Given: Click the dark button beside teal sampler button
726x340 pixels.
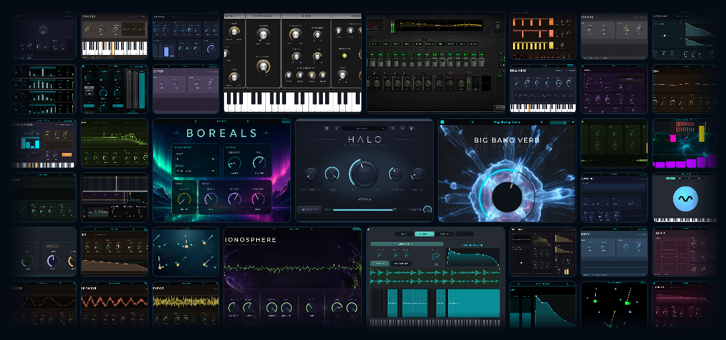Looking at the screenshot, I should pos(401,264).
